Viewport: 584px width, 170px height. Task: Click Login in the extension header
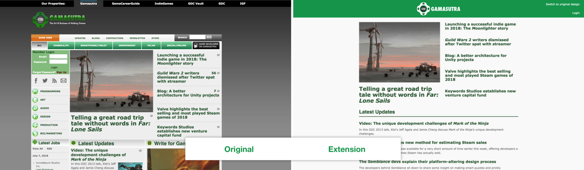576,13
